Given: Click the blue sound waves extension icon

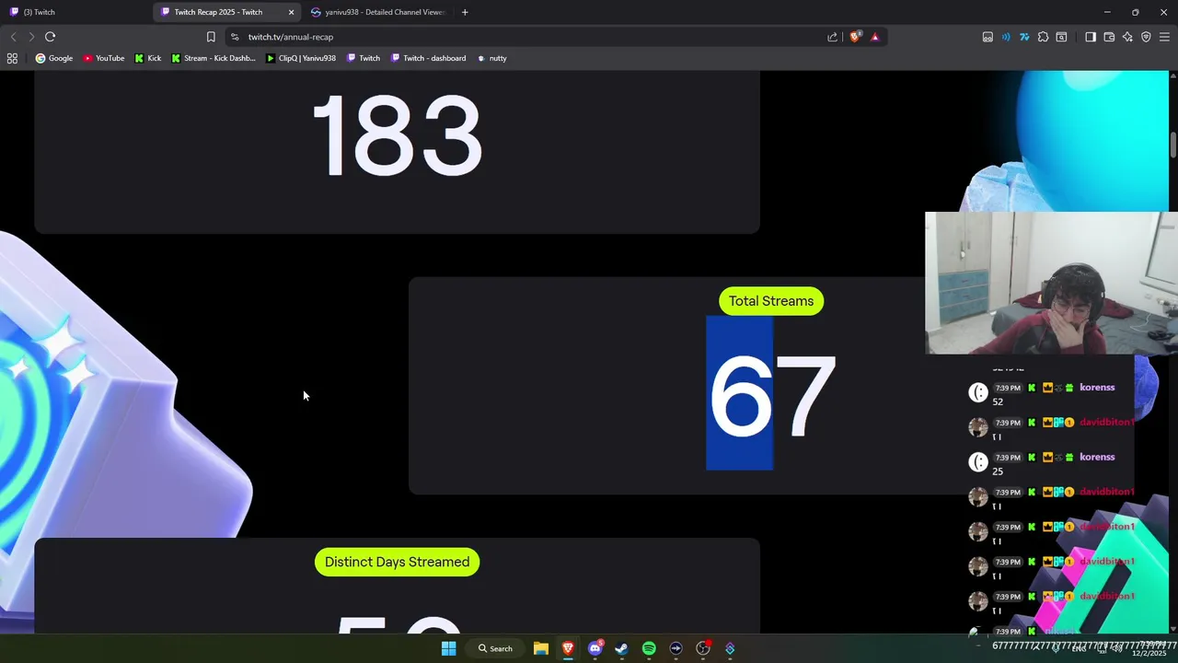Looking at the screenshot, I should tap(1006, 37).
